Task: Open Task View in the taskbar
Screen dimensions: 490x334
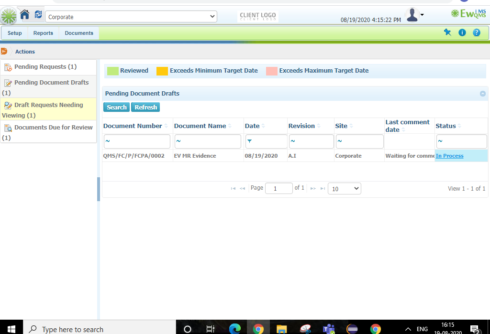Action: 211,329
